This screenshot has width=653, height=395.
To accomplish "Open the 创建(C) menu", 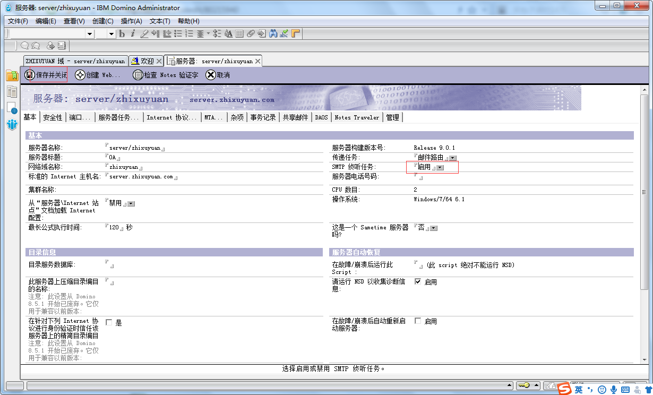I will tap(103, 21).
